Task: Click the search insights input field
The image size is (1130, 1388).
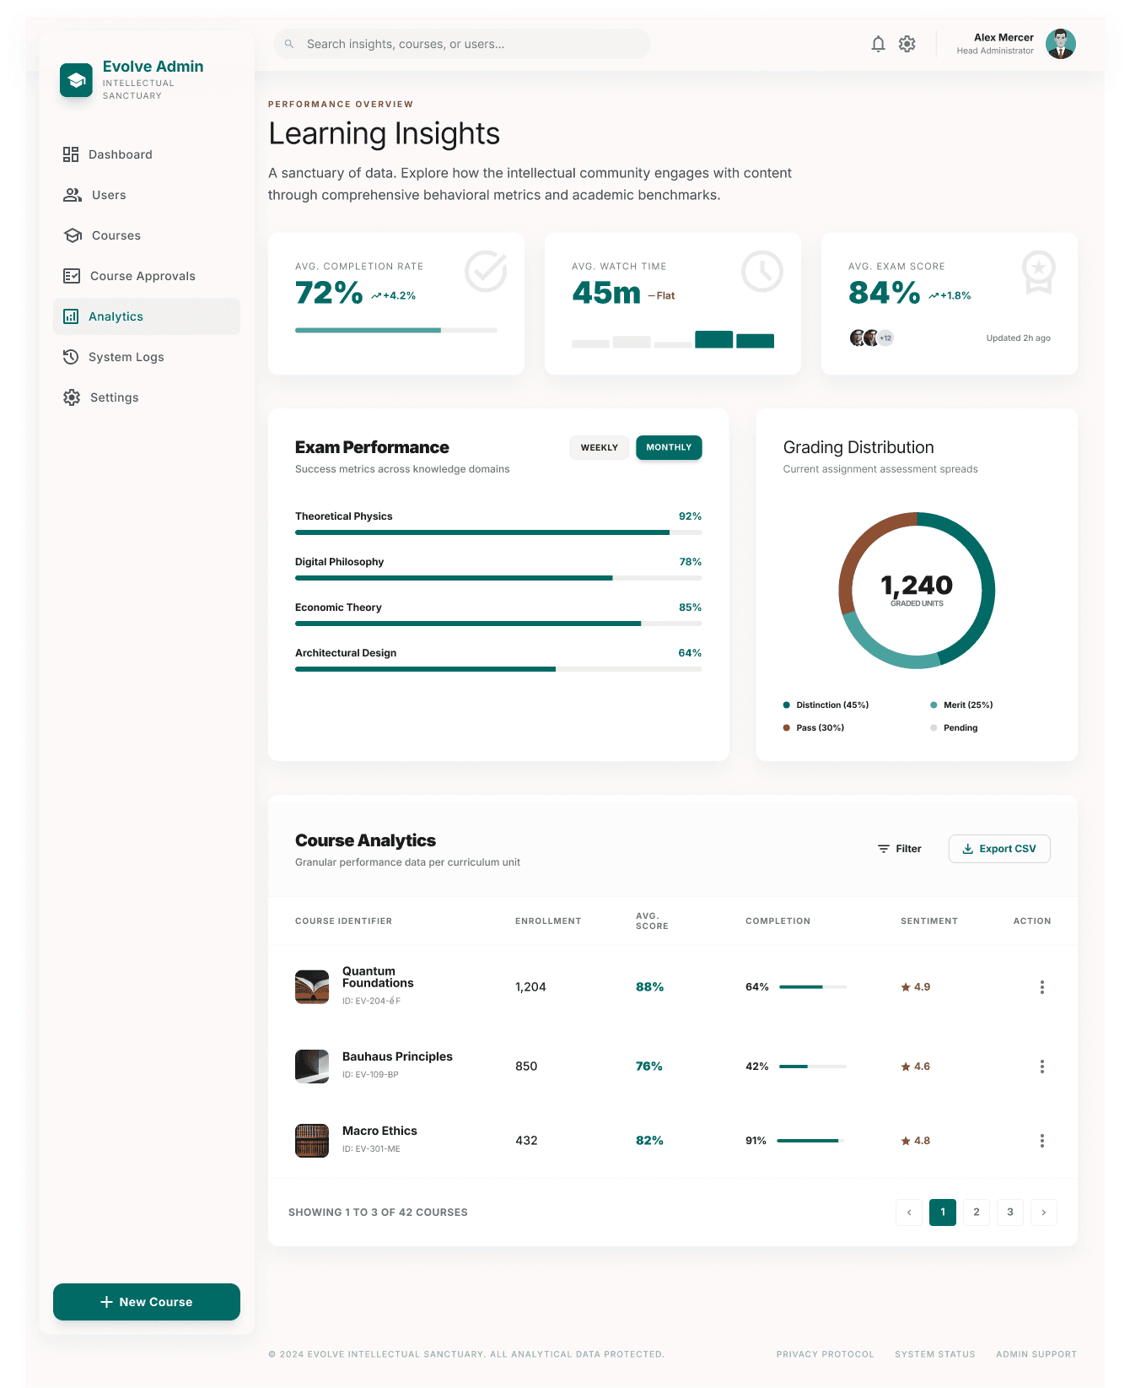Action: point(462,44)
